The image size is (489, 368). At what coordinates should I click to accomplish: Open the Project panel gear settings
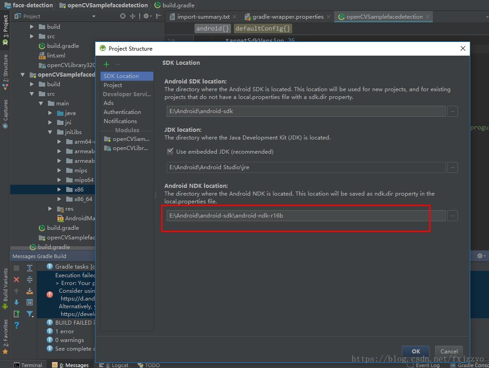tap(147, 16)
